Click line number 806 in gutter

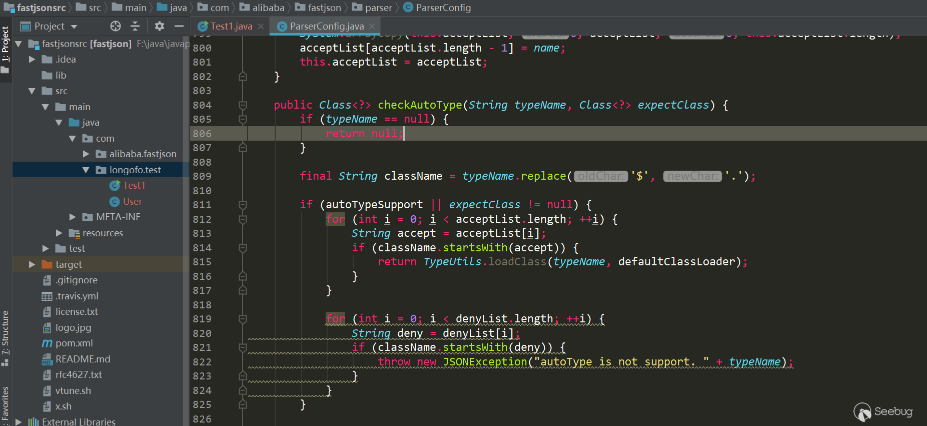coord(202,134)
